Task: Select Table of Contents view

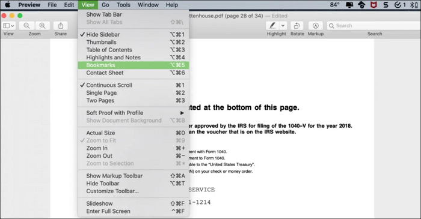Action: click(x=134, y=50)
